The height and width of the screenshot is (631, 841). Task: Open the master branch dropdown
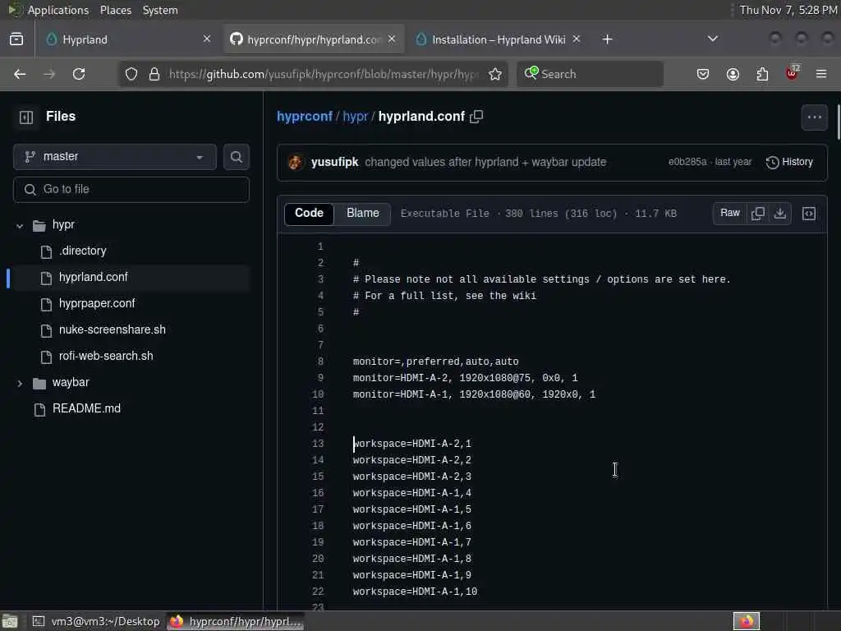pos(115,157)
